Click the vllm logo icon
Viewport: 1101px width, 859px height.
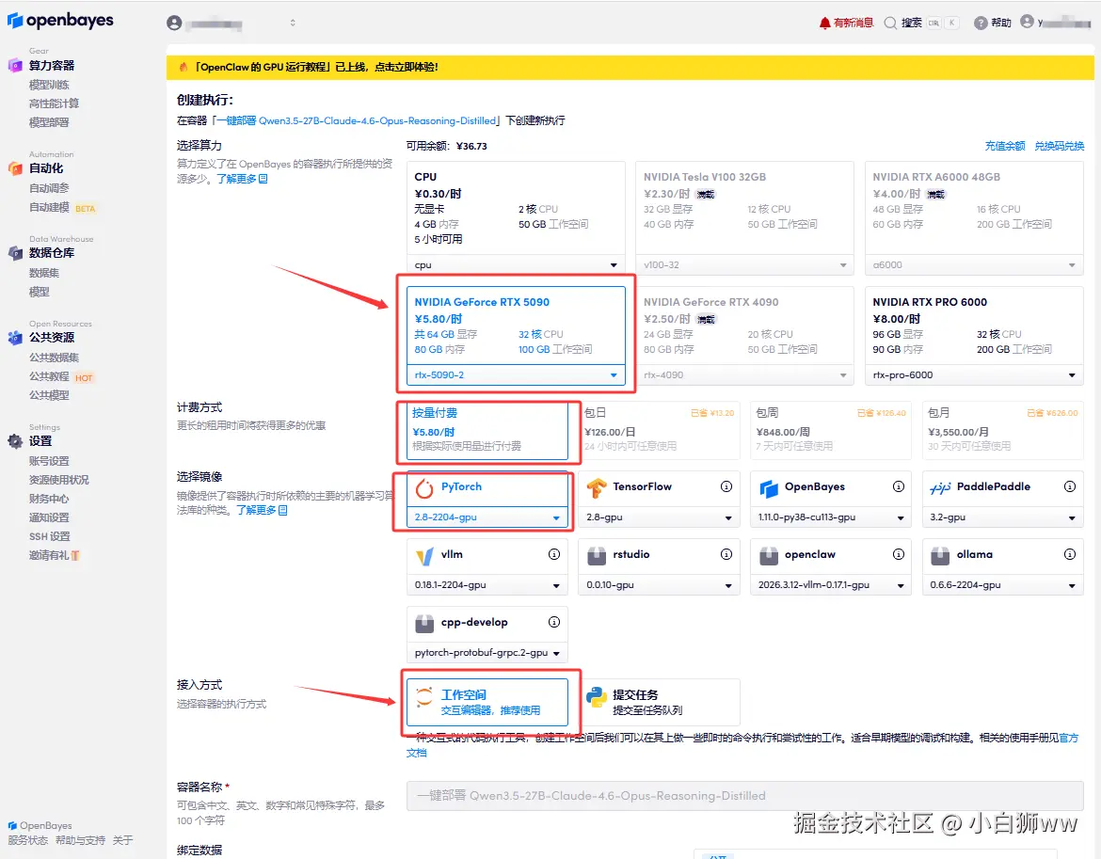click(x=424, y=557)
